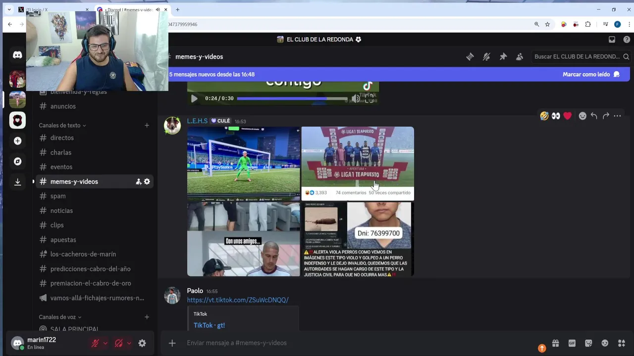This screenshot has width=634, height=356.
Task: Click the upload attachment plus button
Action: 172,343
